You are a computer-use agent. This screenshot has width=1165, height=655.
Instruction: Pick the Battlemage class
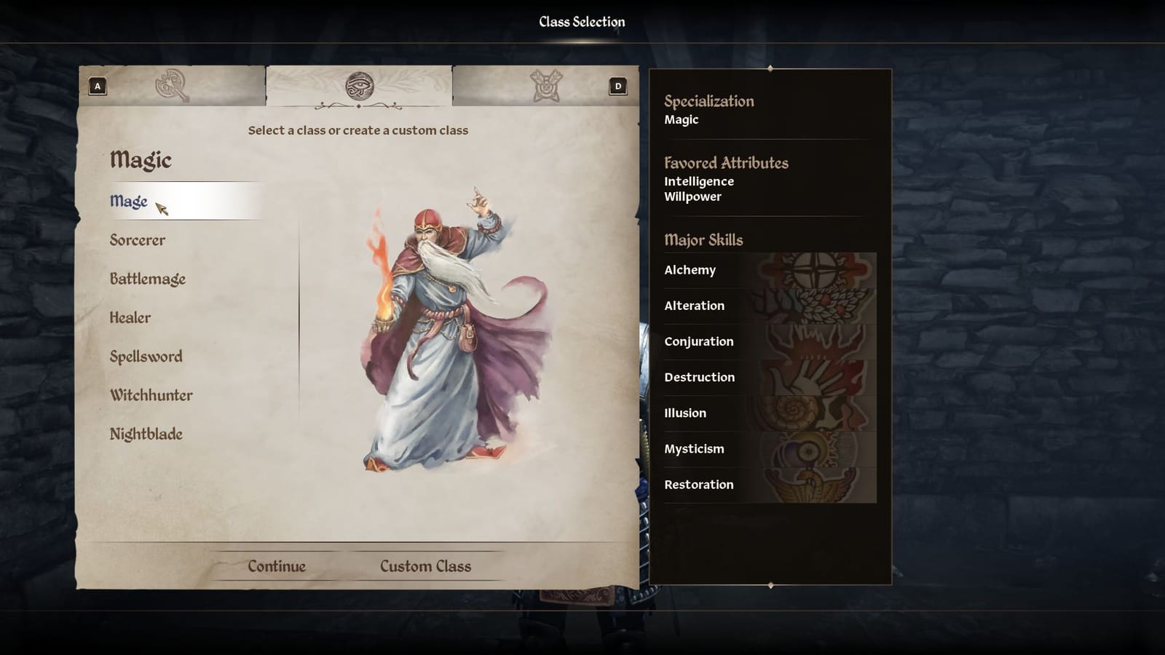coord(148,279)
